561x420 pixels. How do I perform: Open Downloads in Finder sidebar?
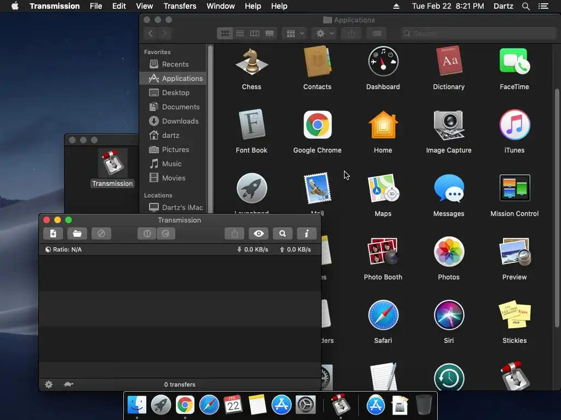click(173, 121)
